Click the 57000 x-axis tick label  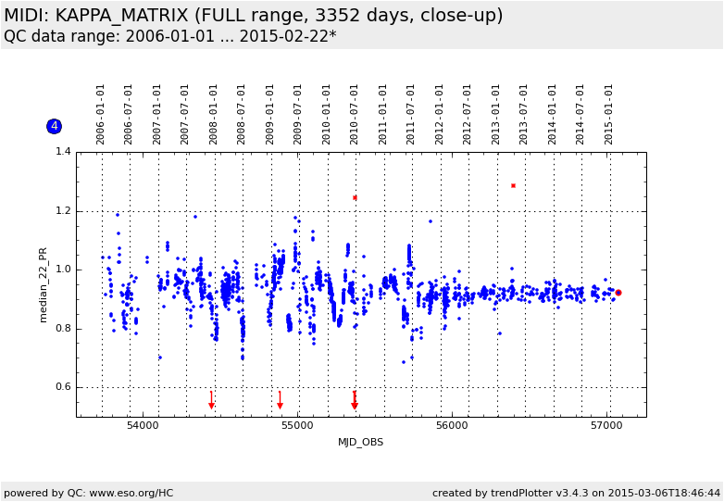point(606,424)
